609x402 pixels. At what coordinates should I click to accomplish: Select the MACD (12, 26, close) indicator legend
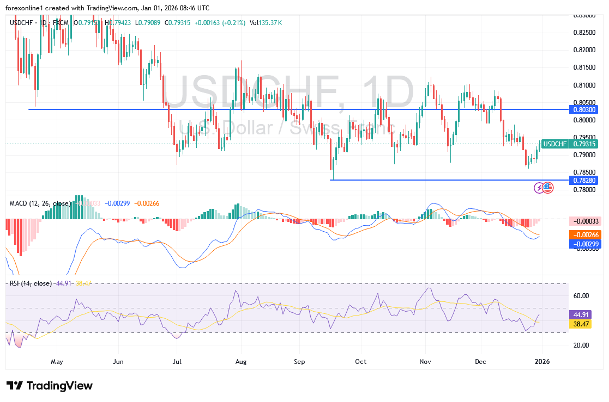tap(40, 203)
